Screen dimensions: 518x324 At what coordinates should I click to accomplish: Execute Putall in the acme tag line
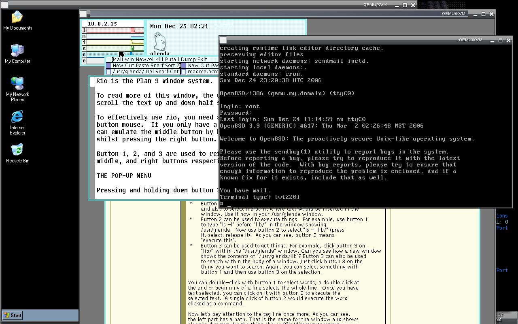tap(172, 60)
